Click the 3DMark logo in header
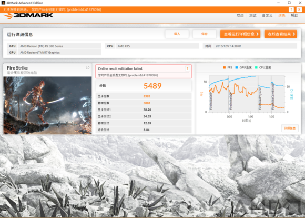 pos(28,16)
